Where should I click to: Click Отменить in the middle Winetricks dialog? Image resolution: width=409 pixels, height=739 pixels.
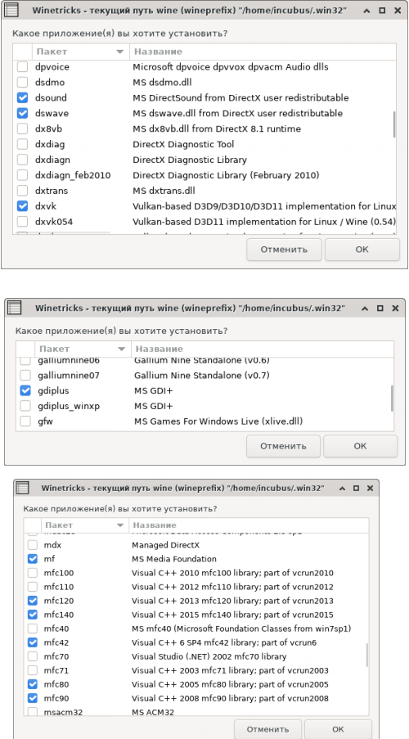[x=283, y=446]
